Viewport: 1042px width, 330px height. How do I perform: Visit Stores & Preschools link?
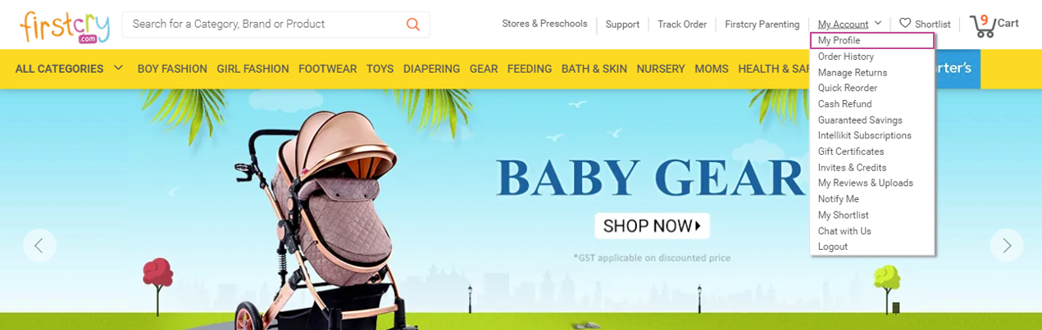(544, 23)
